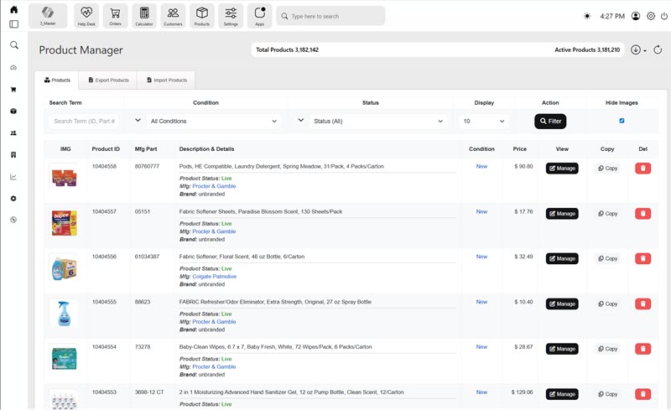671x410 pixels.
Task: Open the Customers icon in top toolbar
Action: (x=173, y=15)
